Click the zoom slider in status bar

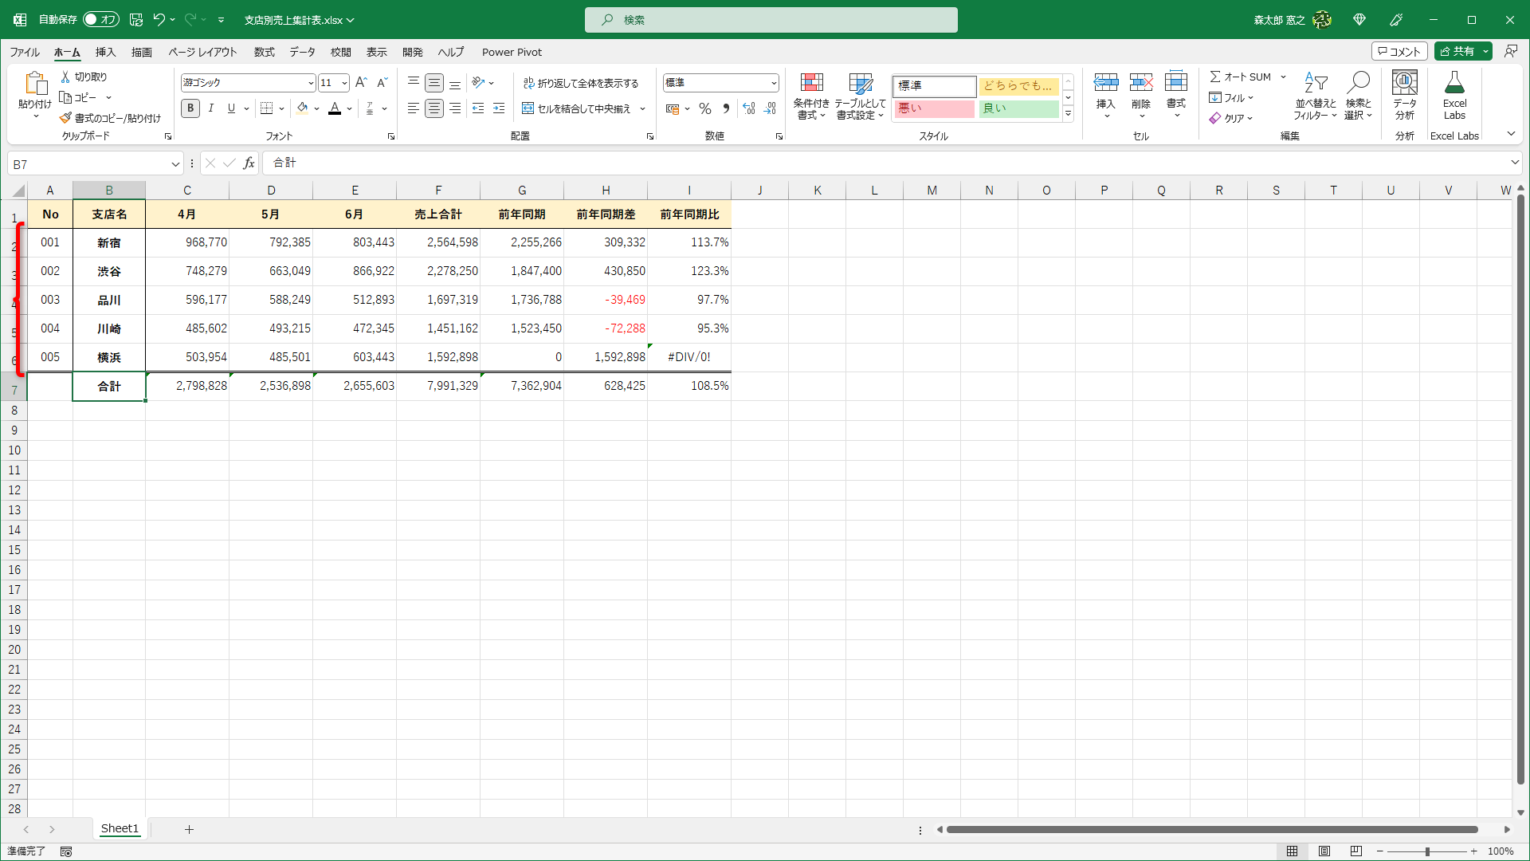1426,851
